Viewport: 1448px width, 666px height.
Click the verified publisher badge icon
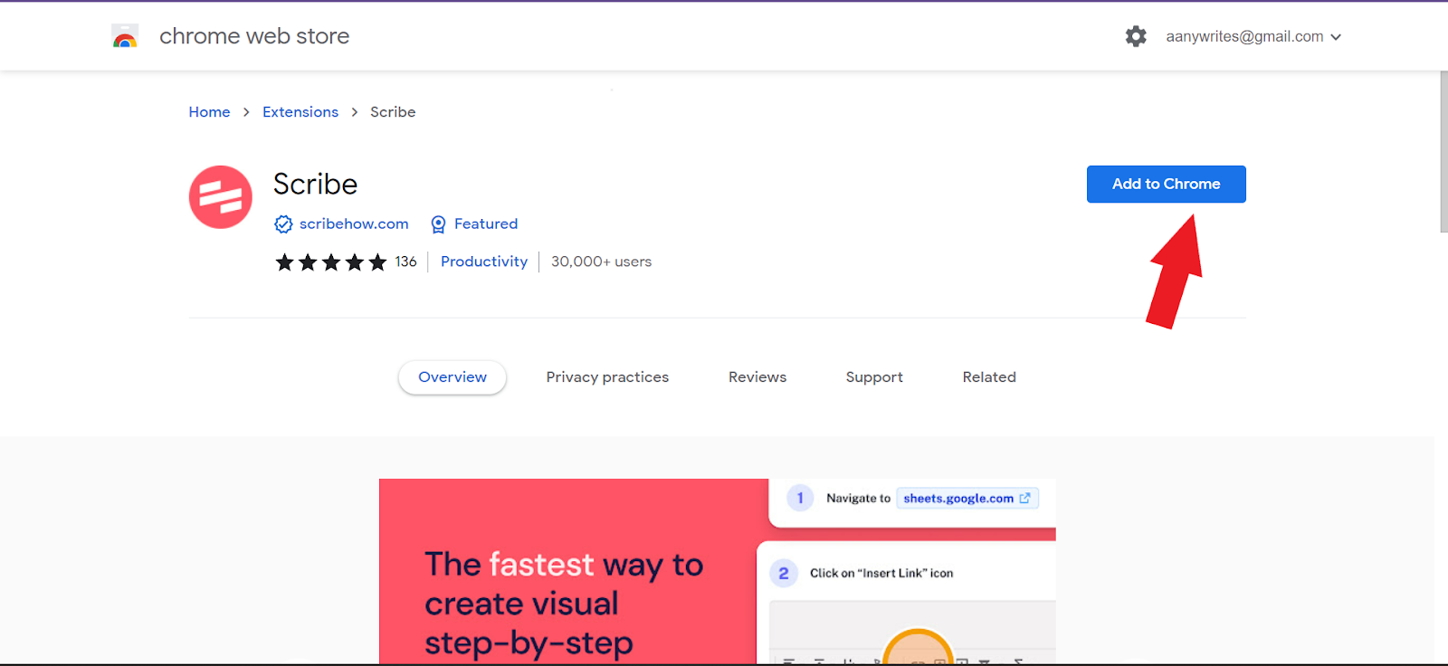click(x=283, y=224)
